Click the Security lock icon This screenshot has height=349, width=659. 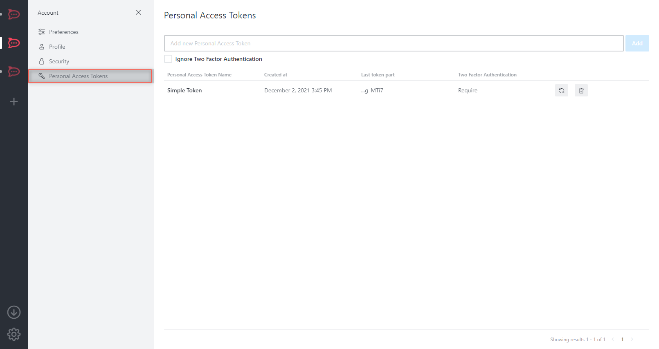tap(42, 61)
